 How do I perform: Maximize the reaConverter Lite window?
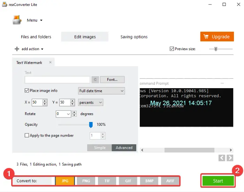[x=224, y=5]
